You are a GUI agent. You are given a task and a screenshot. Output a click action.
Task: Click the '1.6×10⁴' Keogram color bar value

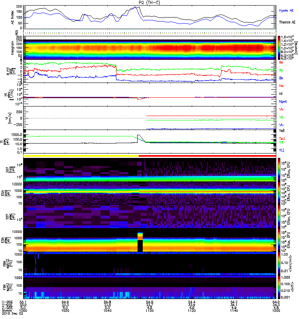[287, 37]
